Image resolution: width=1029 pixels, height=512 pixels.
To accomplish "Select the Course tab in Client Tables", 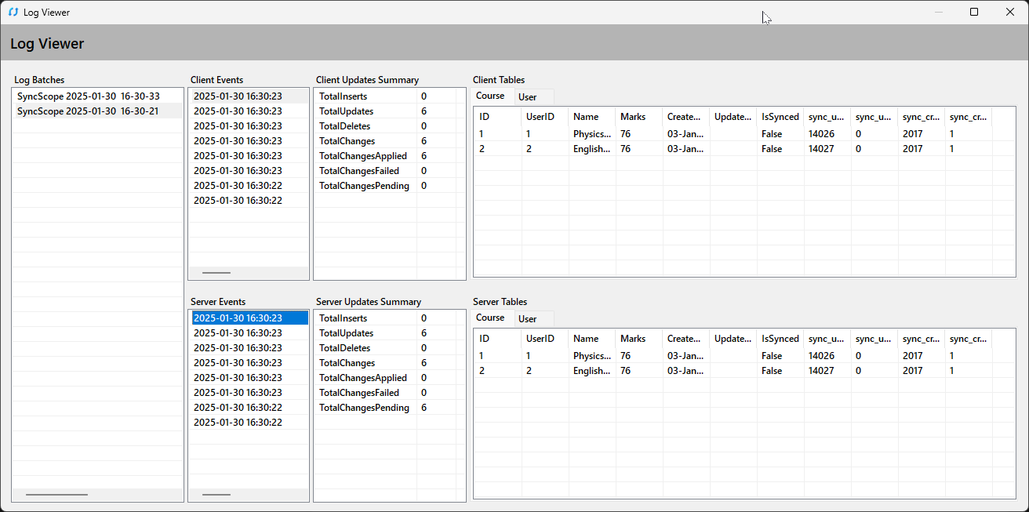I will [x=491, y=96].
